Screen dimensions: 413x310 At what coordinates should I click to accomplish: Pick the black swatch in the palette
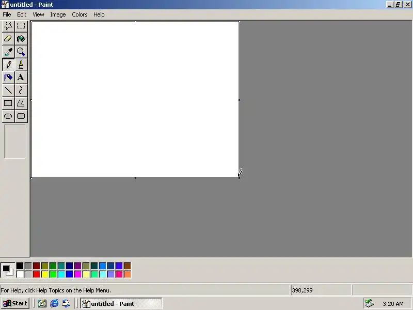click(20, 266)
